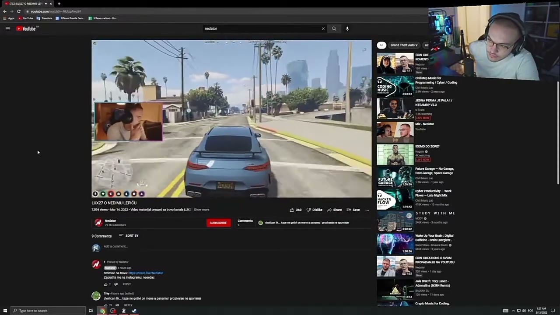Open taskbar clock and date
Screen dimensions: 560x315
541,311
